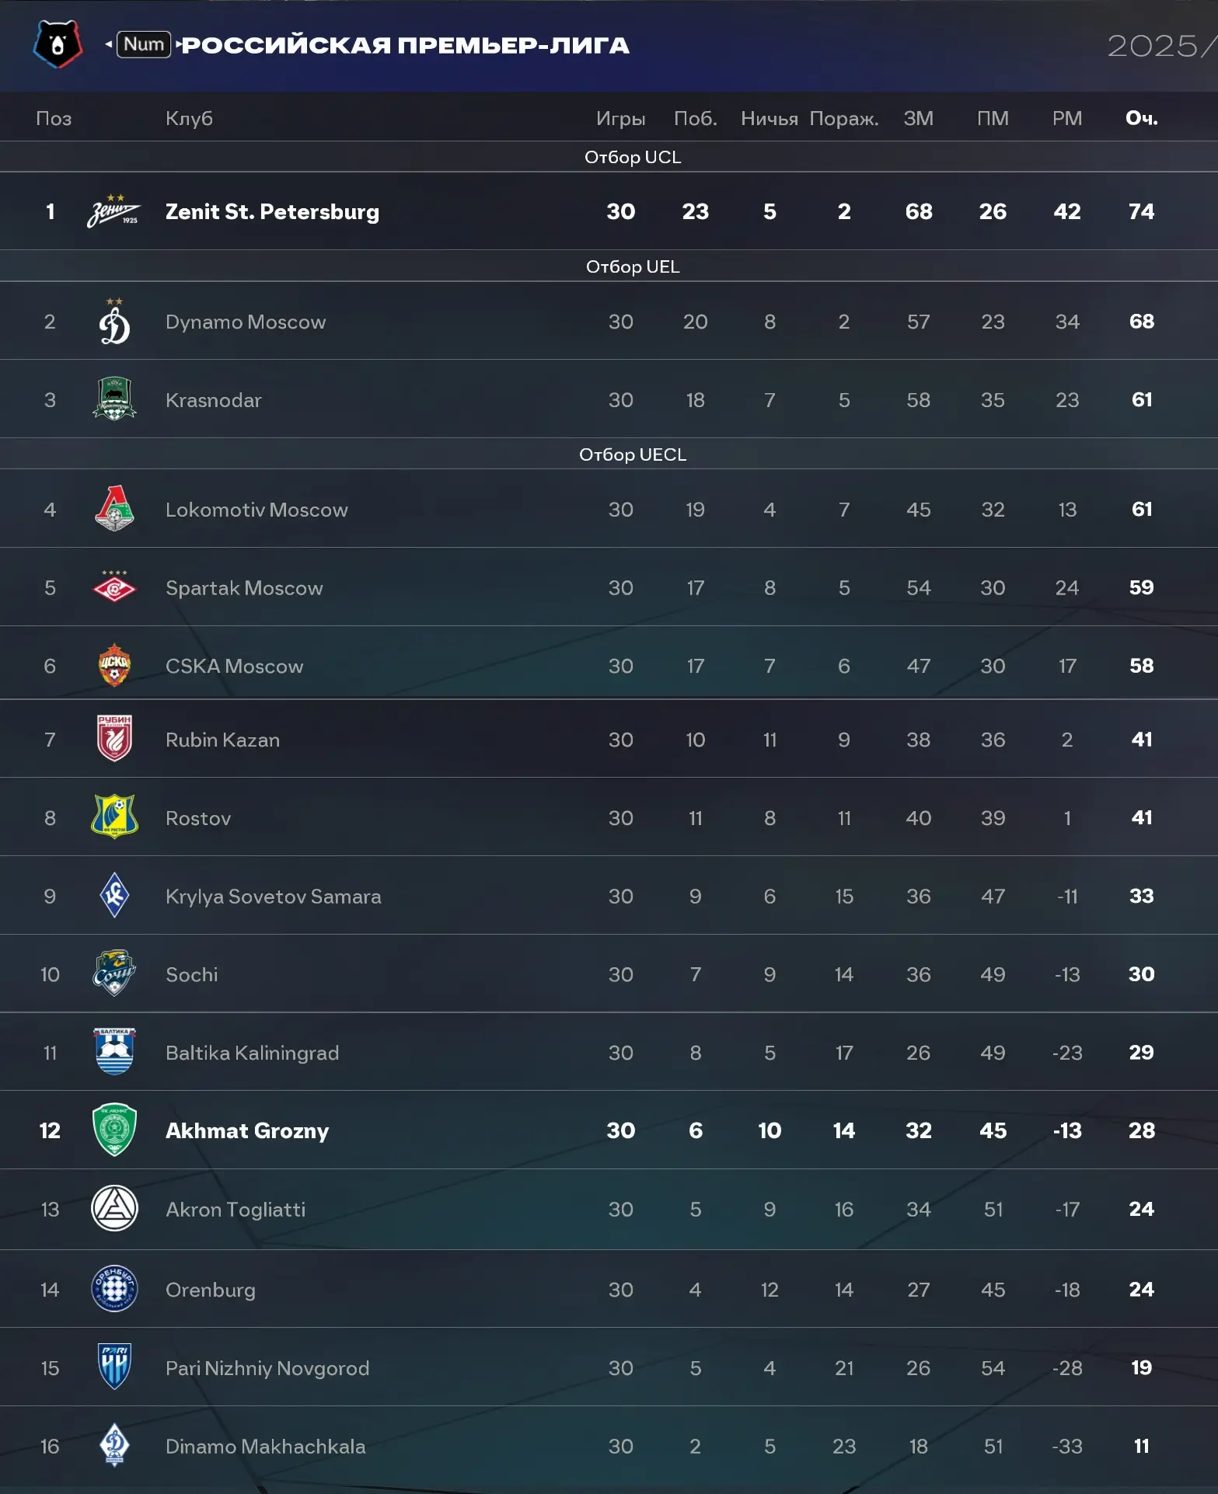Click the 2025 season label

click(x=1153, y=46)
